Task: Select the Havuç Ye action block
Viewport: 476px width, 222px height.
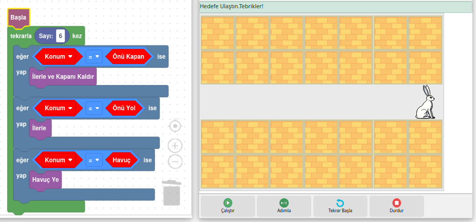Action: pos(45,180)
